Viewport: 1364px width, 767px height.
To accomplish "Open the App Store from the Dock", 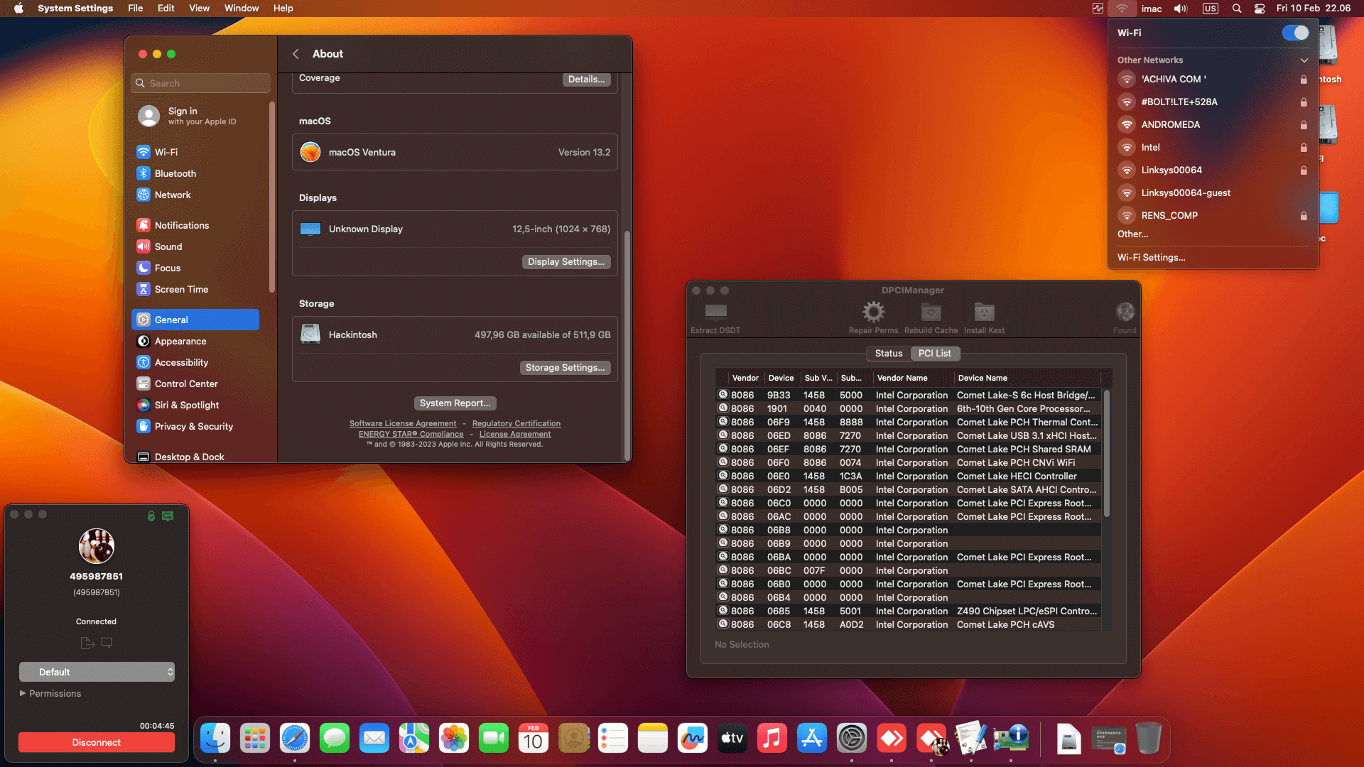I will 812,739.
